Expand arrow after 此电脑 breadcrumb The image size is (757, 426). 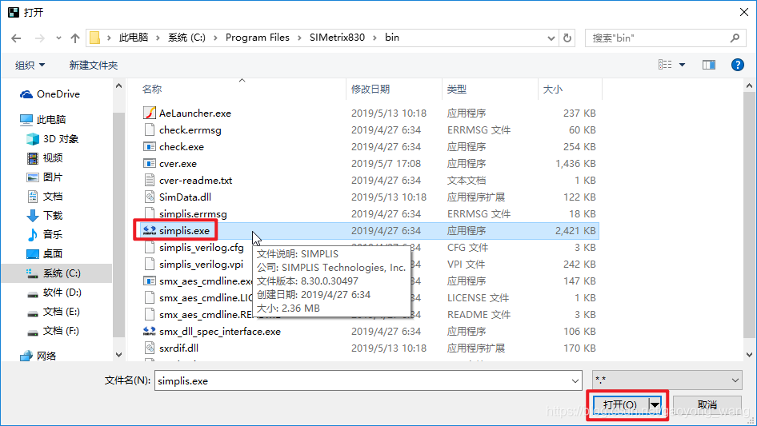point(158,38)
